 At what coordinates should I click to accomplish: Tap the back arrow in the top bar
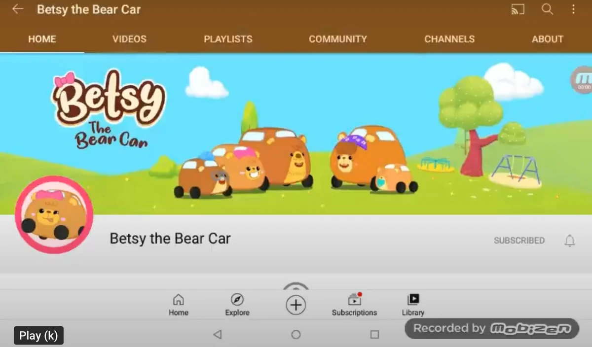[18, 8]
